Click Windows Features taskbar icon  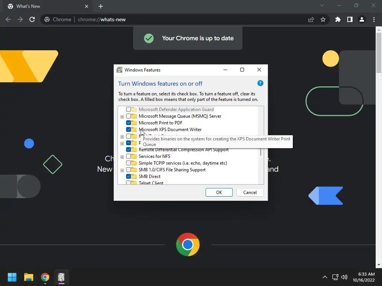pos(62,277)
